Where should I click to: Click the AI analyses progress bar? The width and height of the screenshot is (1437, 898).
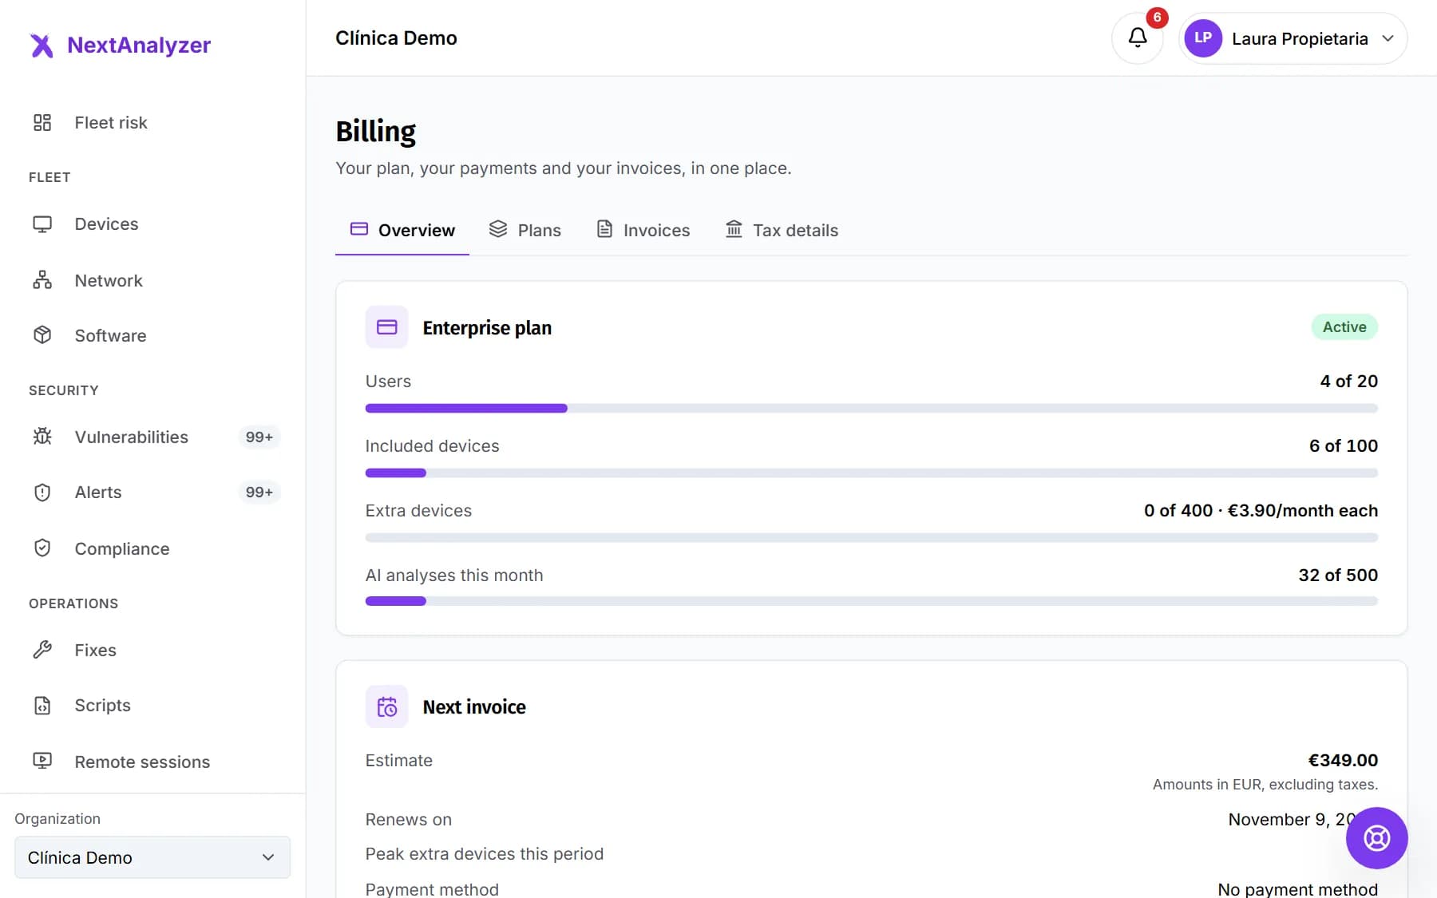(x=872, y=601)
